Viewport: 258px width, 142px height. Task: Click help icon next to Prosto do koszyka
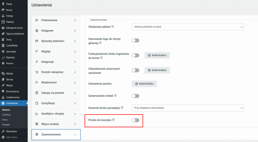113,120
